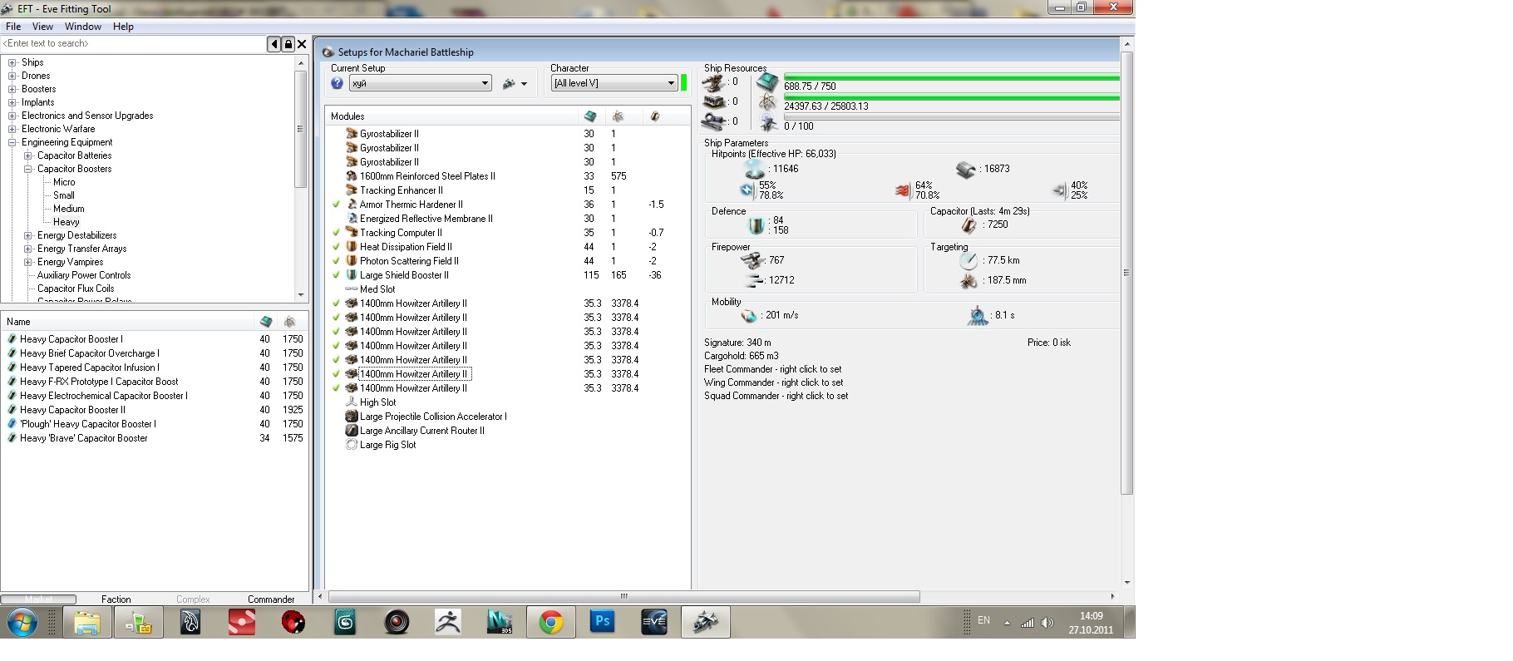Expand the Ships tree node
1513x661 pixels.
(12, 62)
